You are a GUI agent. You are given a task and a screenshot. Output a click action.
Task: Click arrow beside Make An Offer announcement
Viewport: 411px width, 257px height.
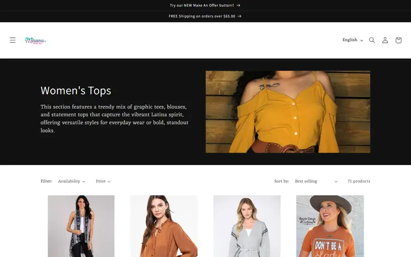point(238,5)
